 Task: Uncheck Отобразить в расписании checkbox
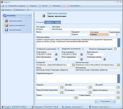[x=58, y=49]
